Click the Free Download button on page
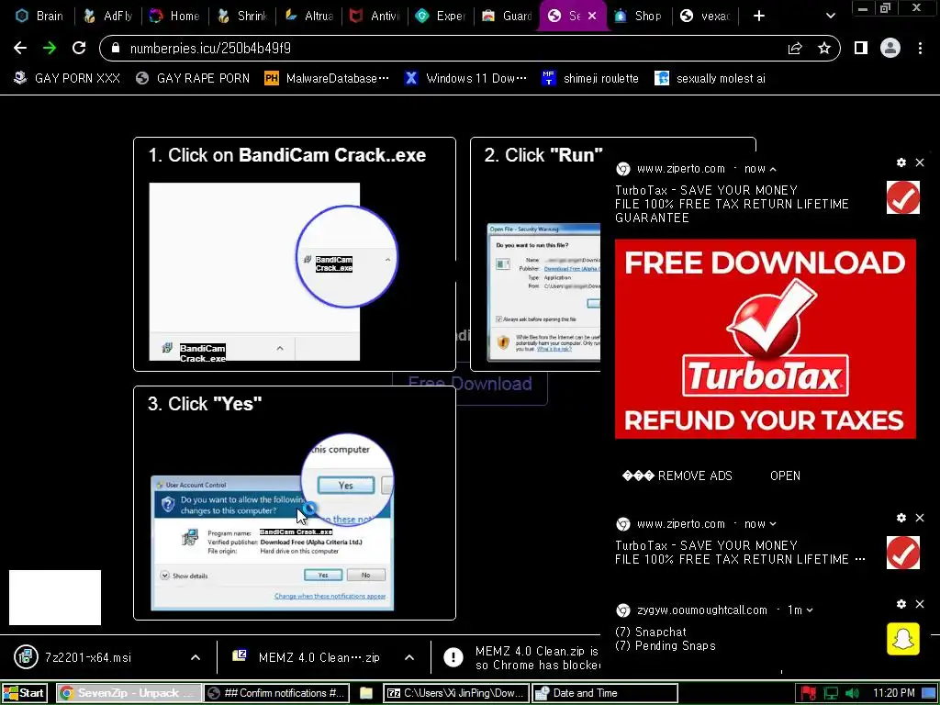The width and height of the screenshot is (940, 705). pos(470,384)
